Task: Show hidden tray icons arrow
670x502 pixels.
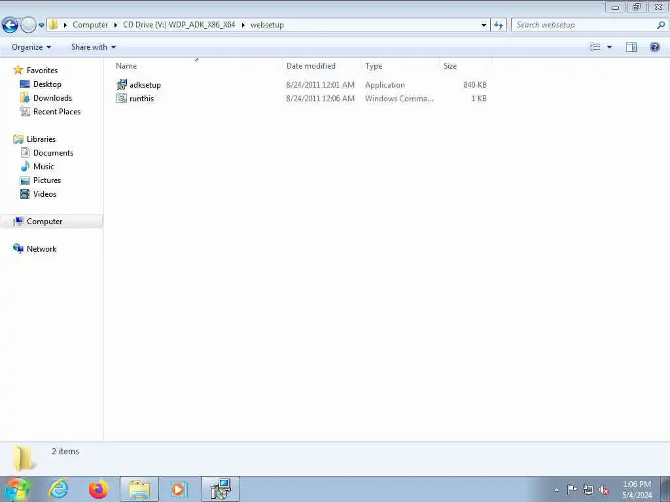Action: [556, 490]
